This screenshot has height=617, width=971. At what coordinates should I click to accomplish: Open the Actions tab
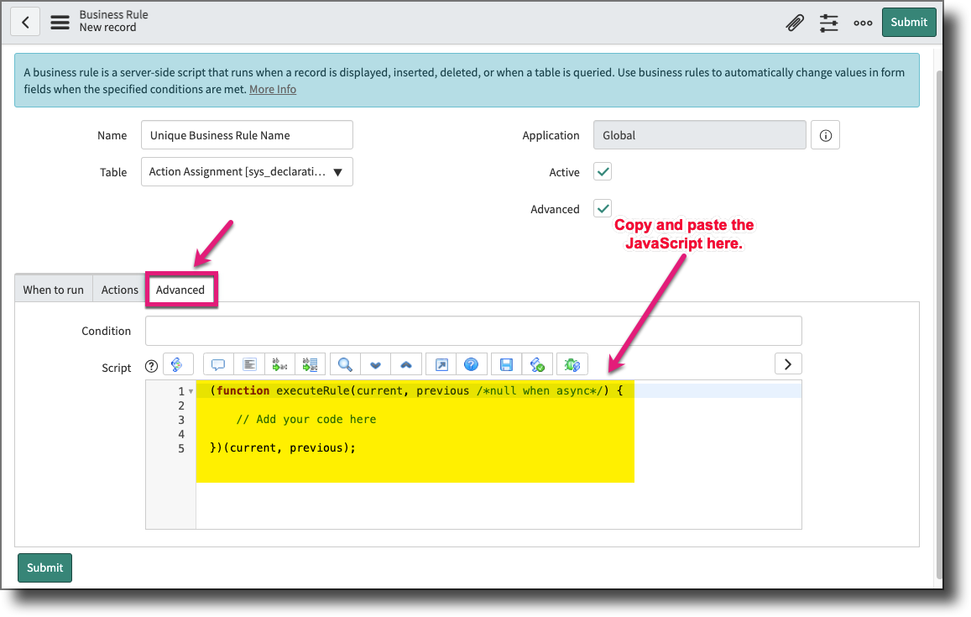point(118,289)
